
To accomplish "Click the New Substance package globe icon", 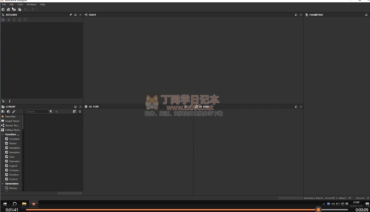I will coord(9,9).
